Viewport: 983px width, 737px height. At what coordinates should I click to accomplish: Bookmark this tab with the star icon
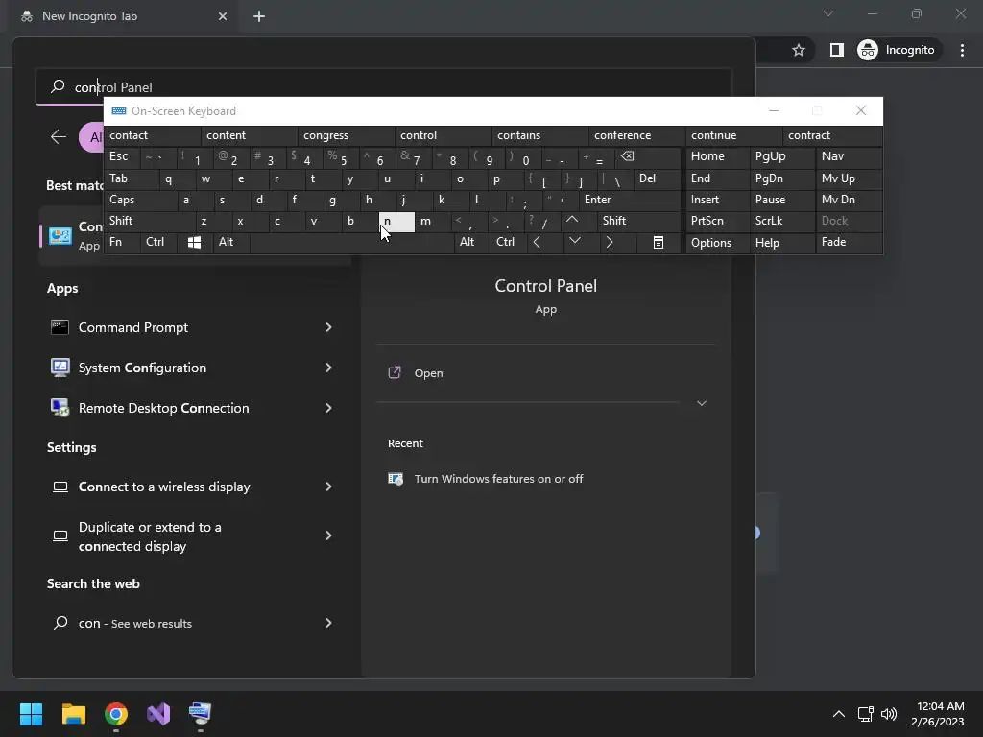[798, 50]
